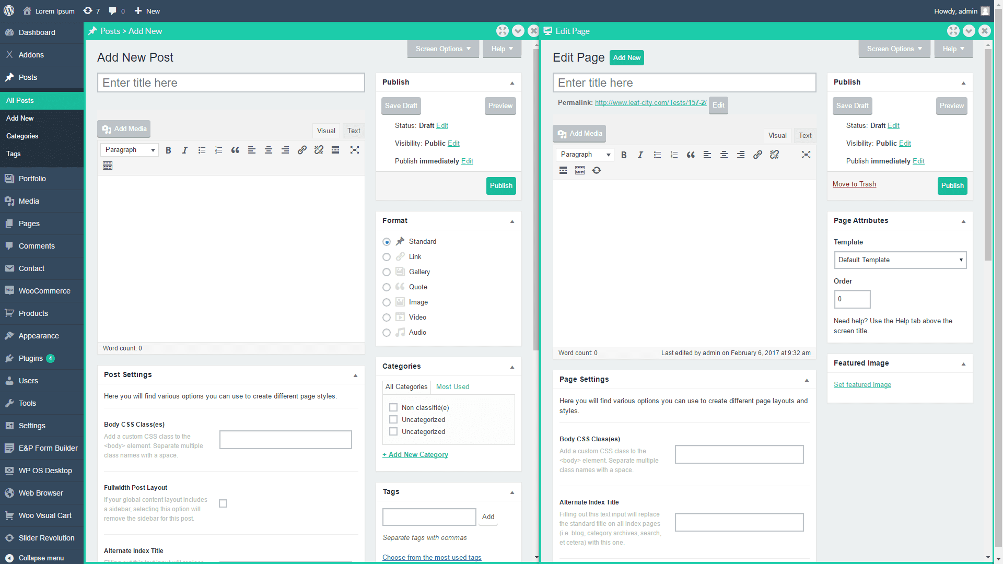
Task: Switch to the Most Used categories tab
Action: pos(452,386)
